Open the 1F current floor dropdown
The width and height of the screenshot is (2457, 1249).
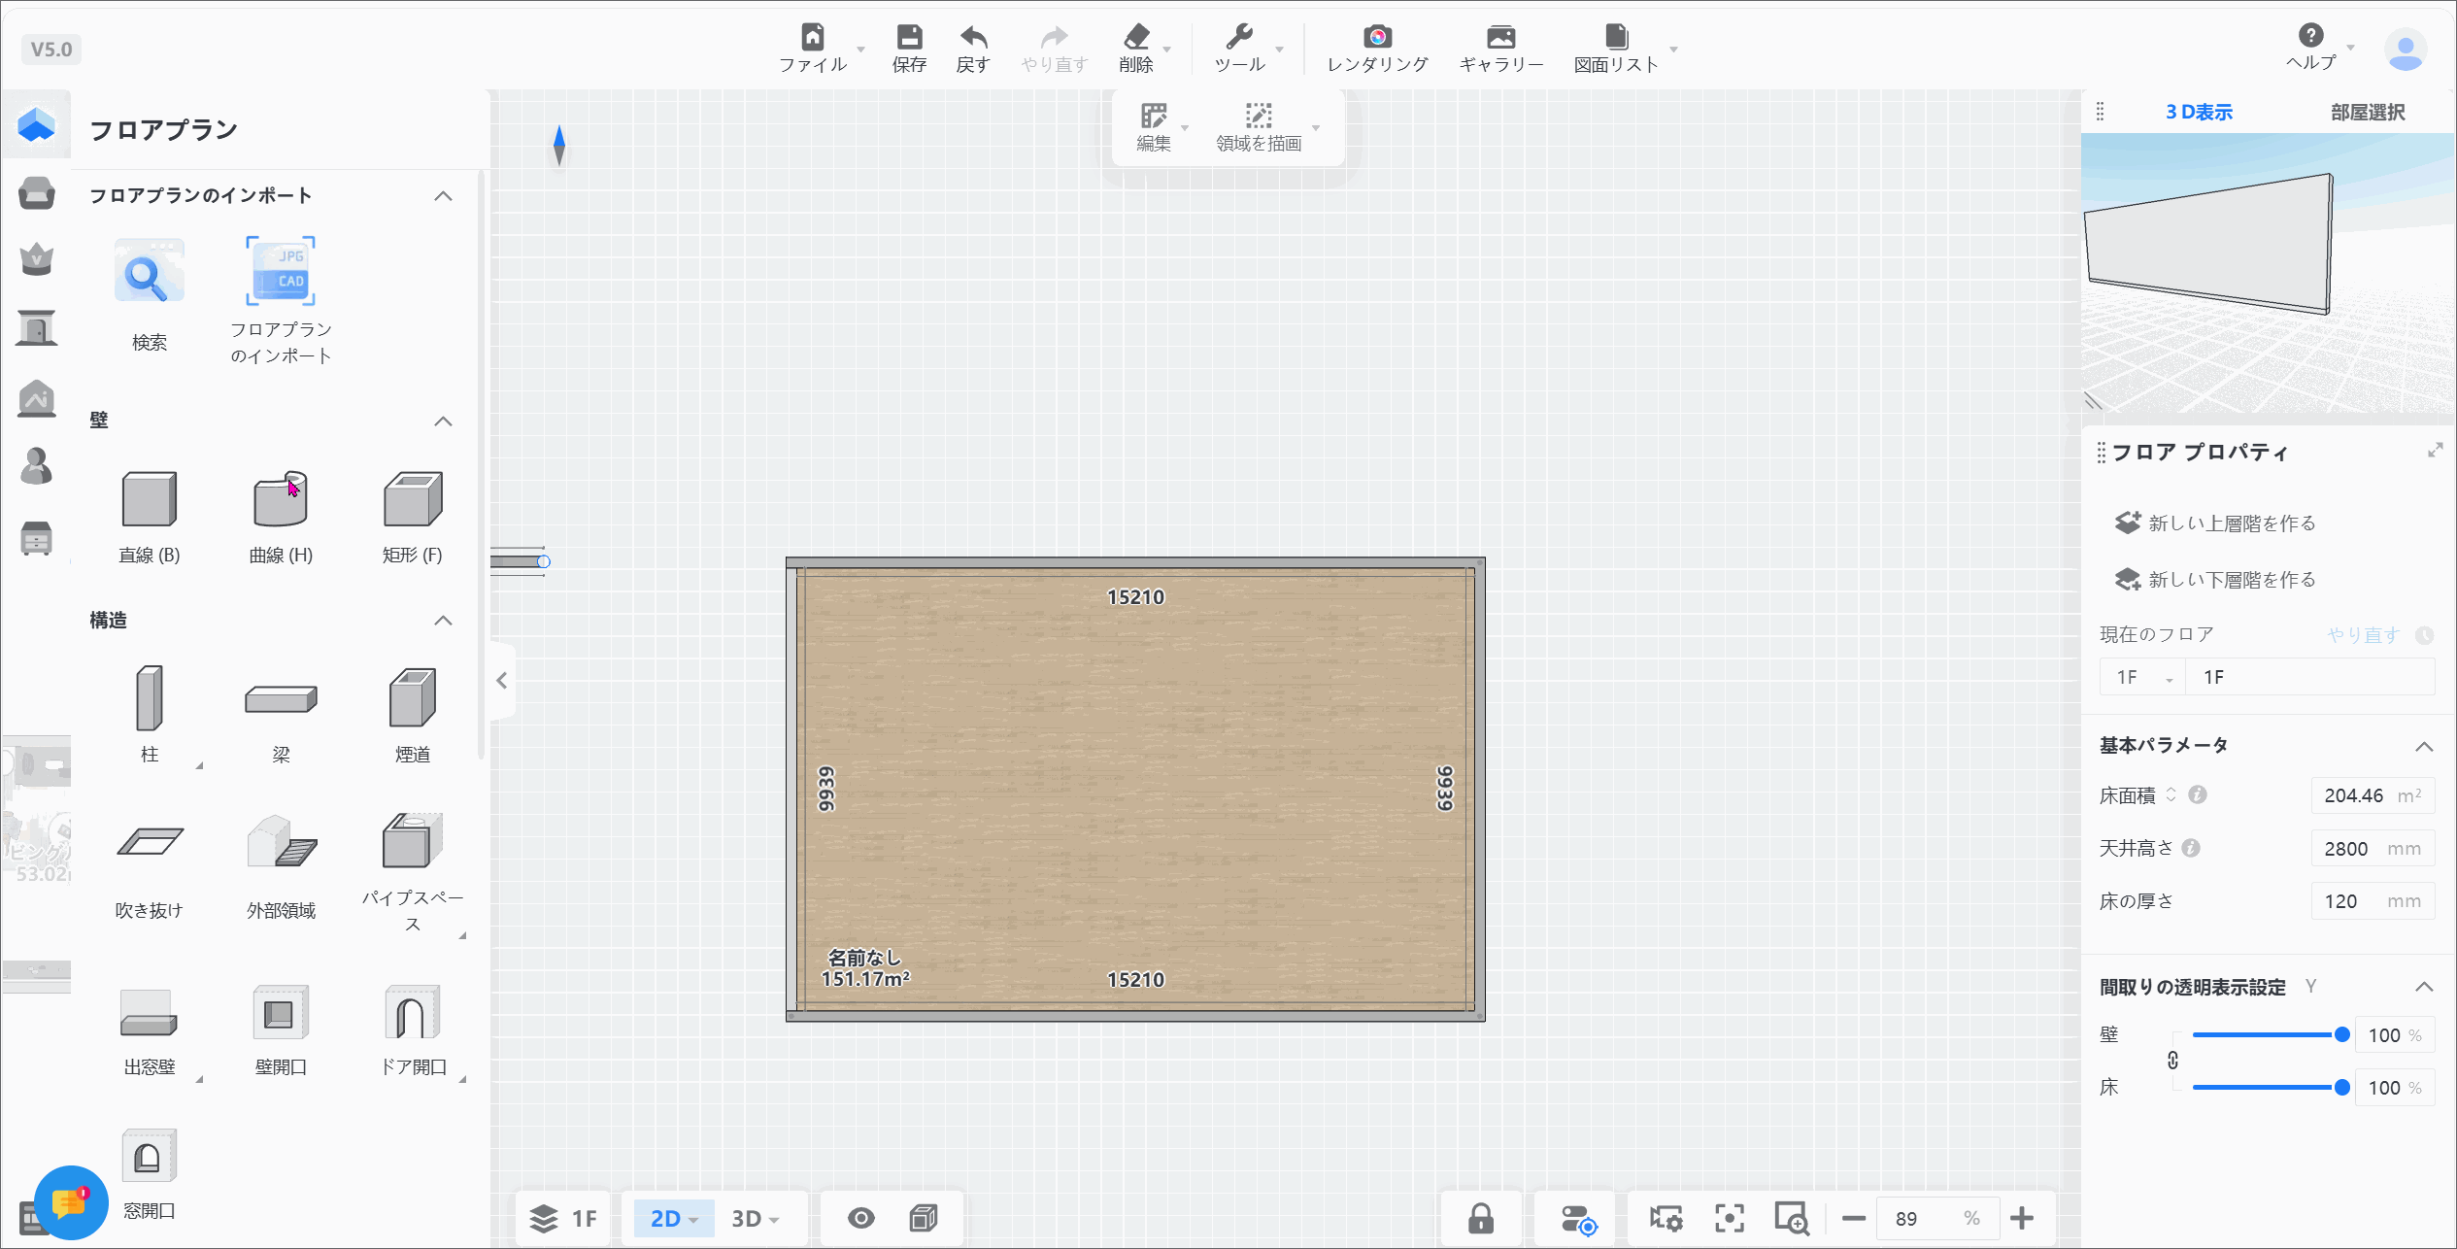2142,677
